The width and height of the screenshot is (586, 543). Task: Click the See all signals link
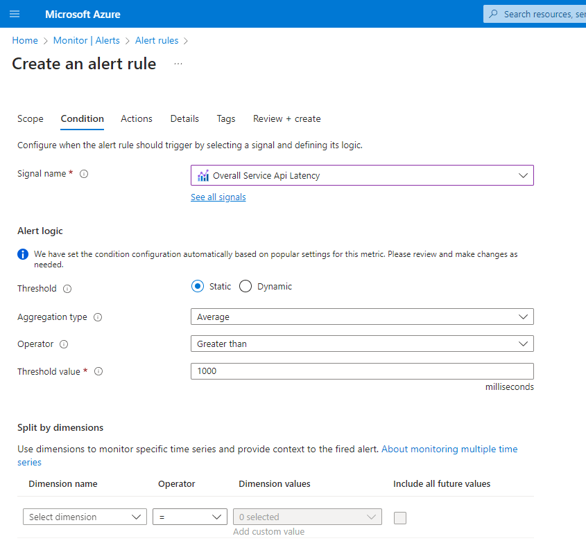tap(218, 197)
